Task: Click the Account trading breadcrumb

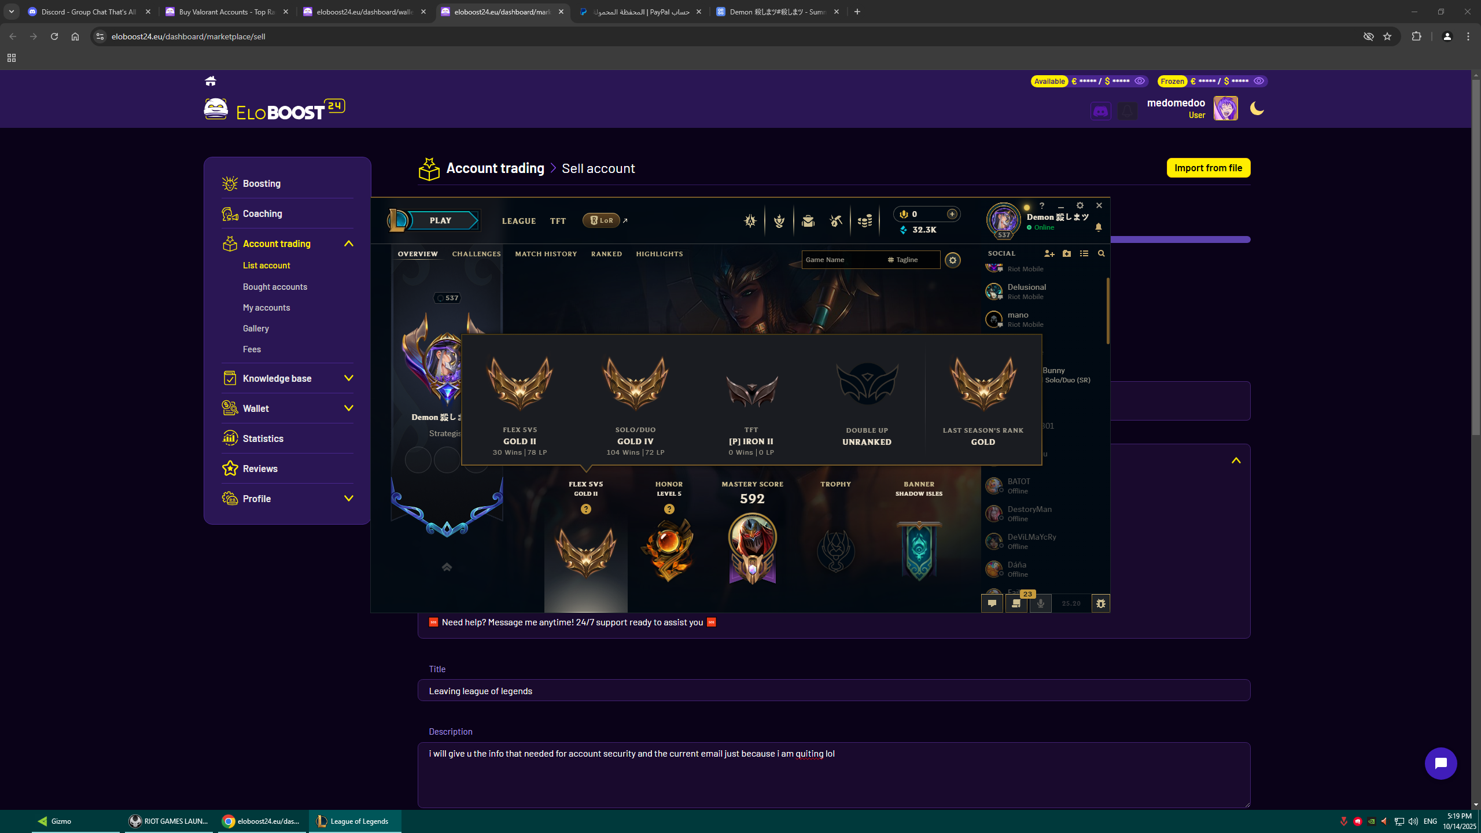Action: point(495,168)
